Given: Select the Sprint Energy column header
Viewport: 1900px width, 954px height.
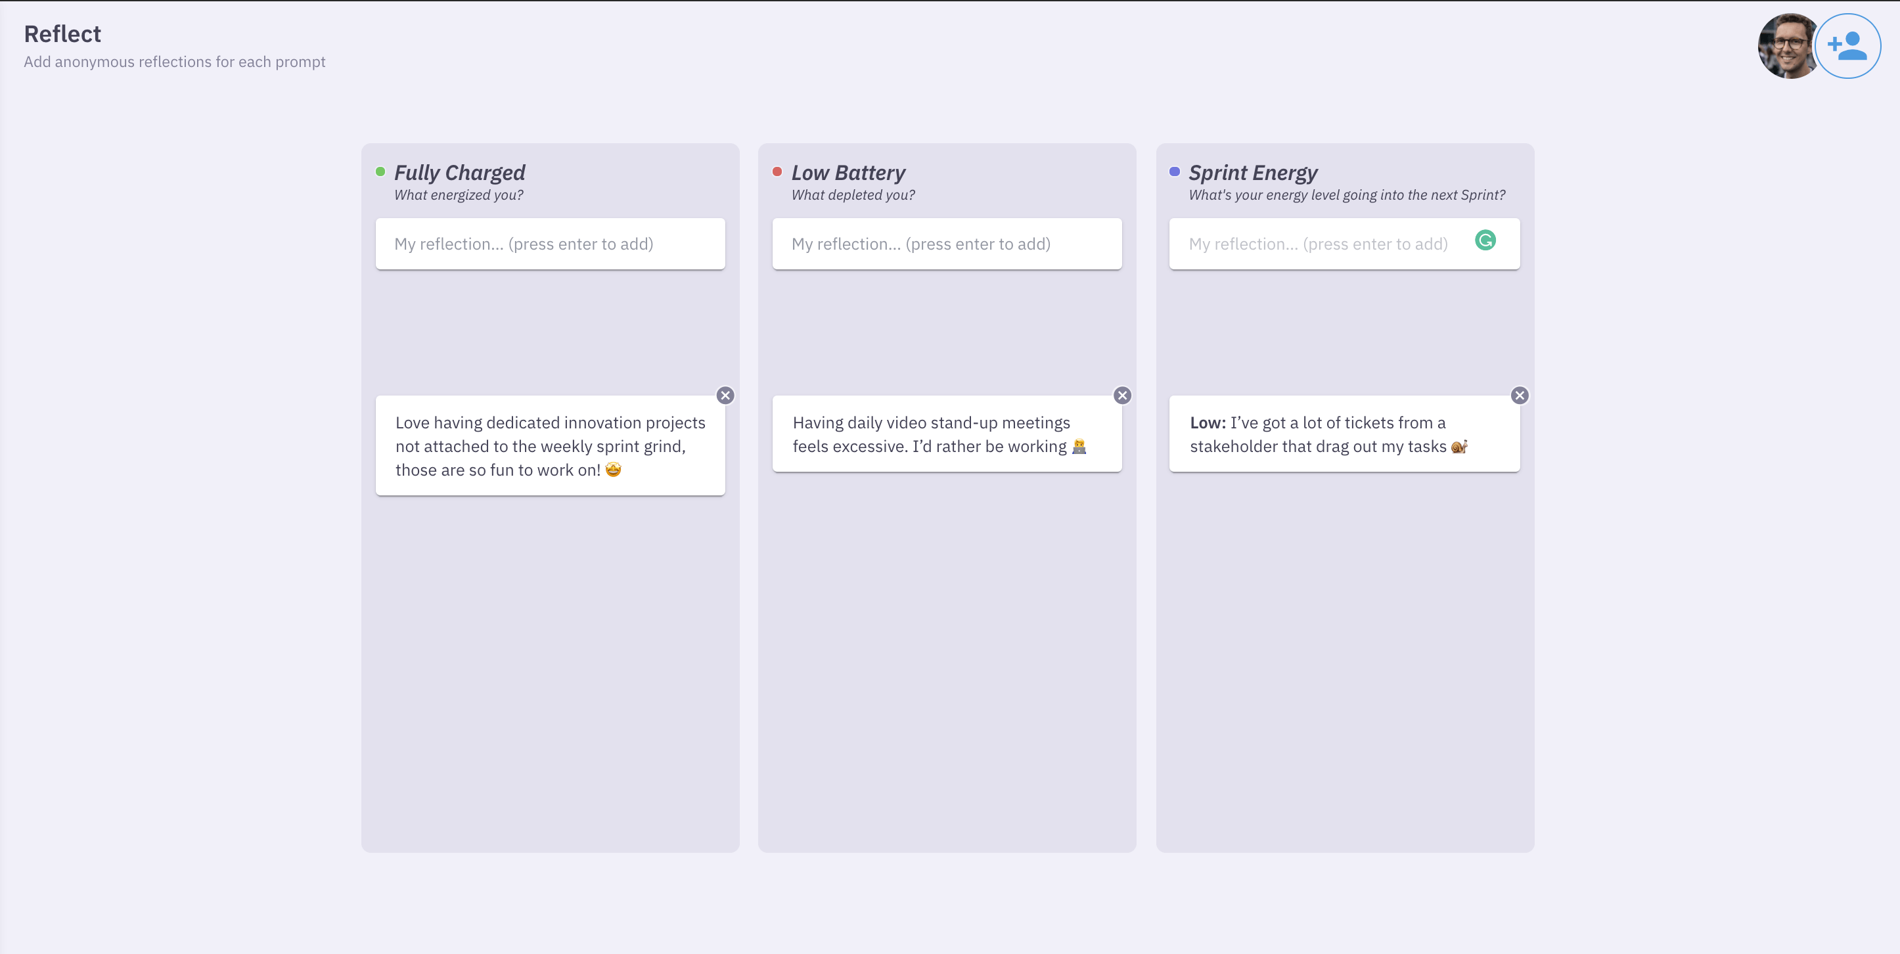Looking at the screenshot, I should tap(1253, 173).
